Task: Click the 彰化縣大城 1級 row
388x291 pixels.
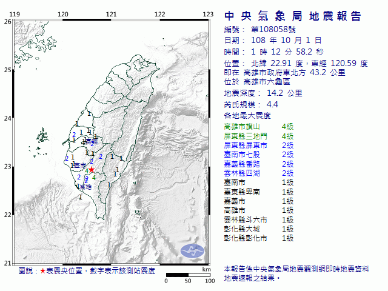Action: (259, 229)
